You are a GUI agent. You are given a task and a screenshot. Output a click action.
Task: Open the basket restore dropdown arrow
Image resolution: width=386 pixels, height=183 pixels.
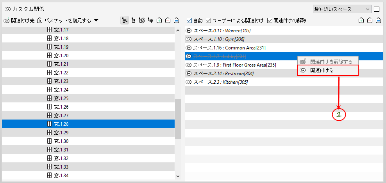tap(96, 21)
